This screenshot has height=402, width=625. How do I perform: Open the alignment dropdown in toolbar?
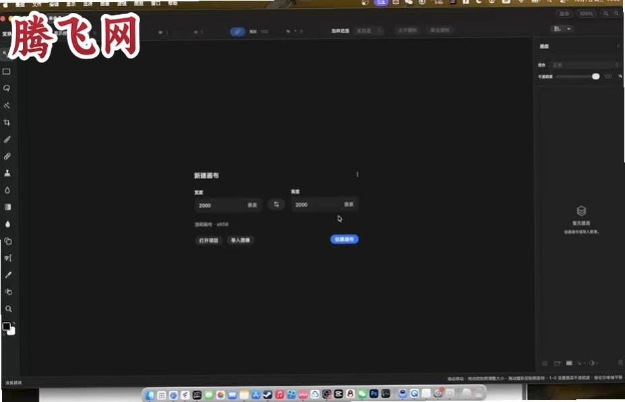coord(562,29)
